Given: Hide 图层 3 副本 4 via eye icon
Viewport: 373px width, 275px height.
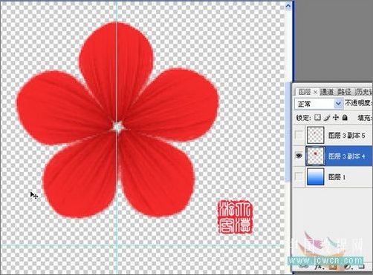Looking at the screenshot, I should 299,156.
